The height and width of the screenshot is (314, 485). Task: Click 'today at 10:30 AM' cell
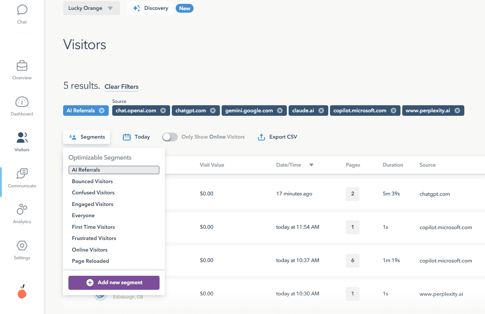pyautogui.click(x=297, y=294)
